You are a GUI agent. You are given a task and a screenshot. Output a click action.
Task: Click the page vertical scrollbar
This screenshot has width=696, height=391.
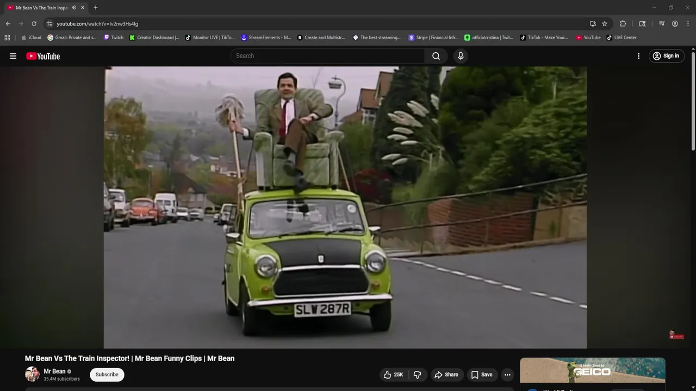coord(693,102)
